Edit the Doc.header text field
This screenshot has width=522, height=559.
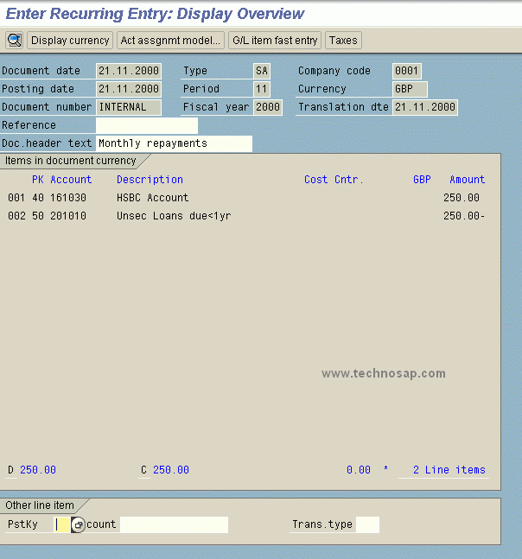(174, 143)
